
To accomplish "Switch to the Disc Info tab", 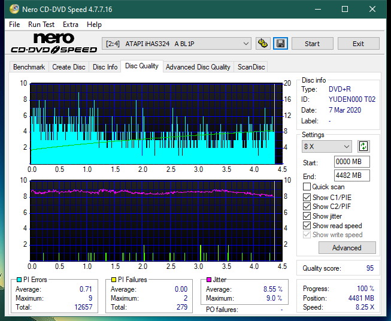I will point(105,67).
